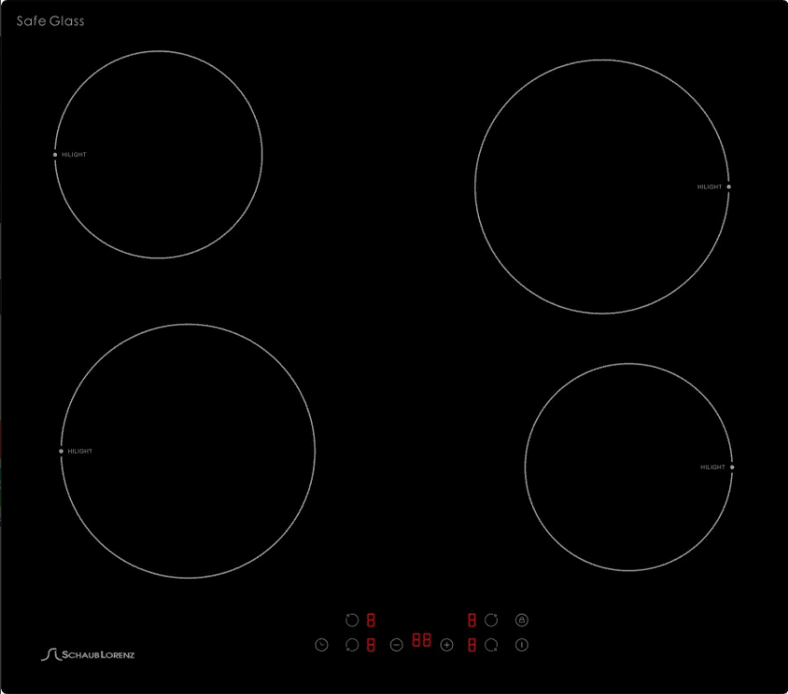Select the rear-right burner zone button
This screenshot has height=694, width=788.
(x=491, y=620)
